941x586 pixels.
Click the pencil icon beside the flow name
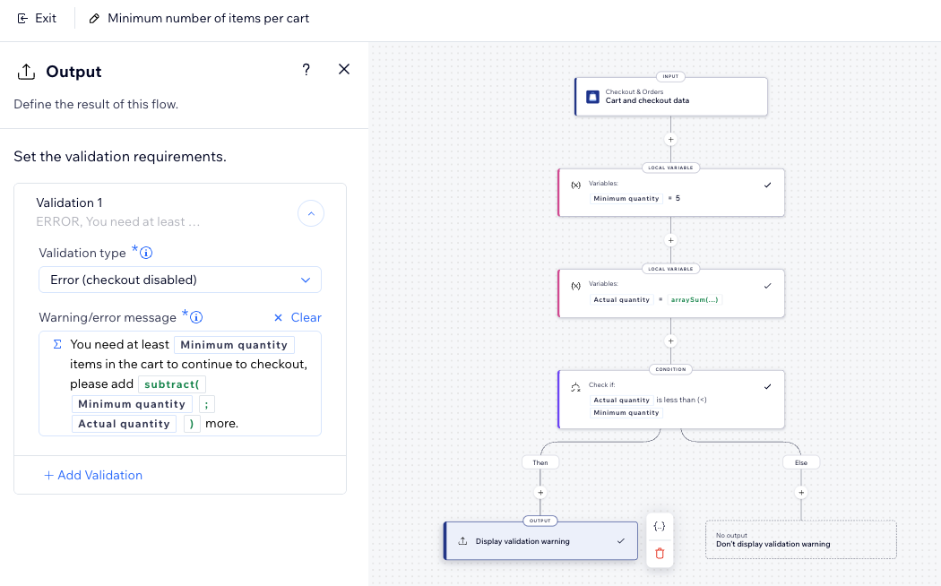93,18
